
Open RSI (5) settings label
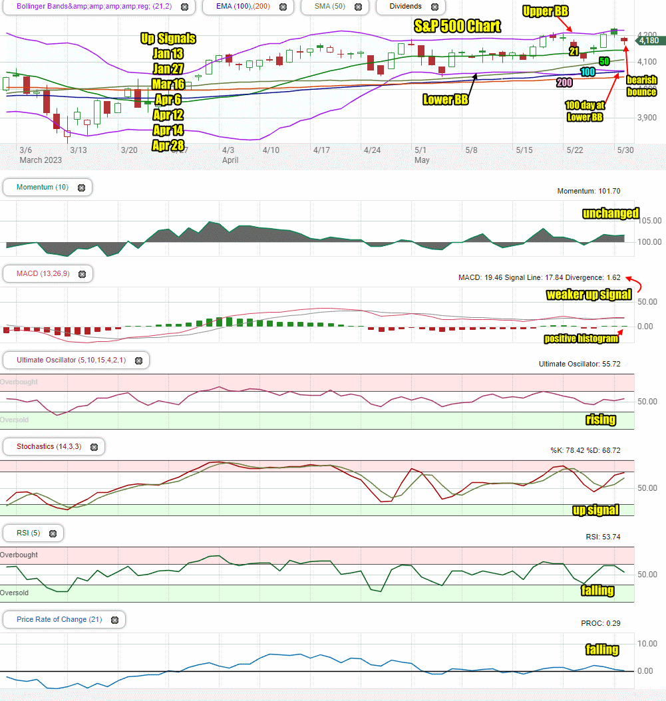[x=28, y=533]
